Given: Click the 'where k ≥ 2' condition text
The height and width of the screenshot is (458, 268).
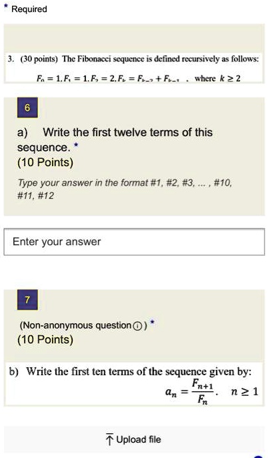Looking at the screenshot, I should [217, 78].
